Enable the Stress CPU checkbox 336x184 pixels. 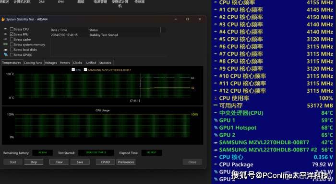[x=12, y=29]
